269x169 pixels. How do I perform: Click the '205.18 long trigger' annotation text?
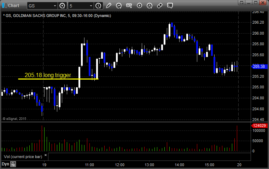(x=48, y=75)
